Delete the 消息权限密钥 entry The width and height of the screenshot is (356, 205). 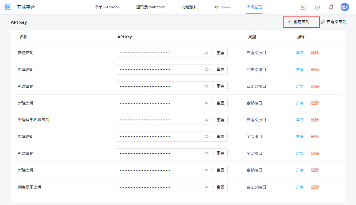(x=315, y=187)
